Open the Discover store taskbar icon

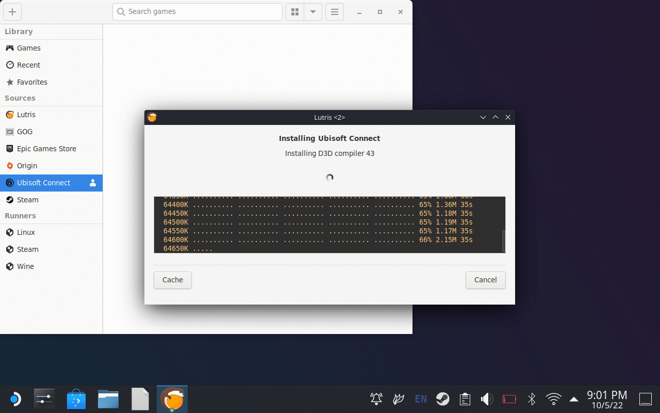(x=76, y=399)
